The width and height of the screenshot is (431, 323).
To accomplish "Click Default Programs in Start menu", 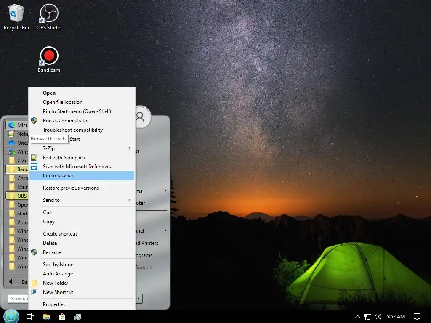I will pos(144,255).
